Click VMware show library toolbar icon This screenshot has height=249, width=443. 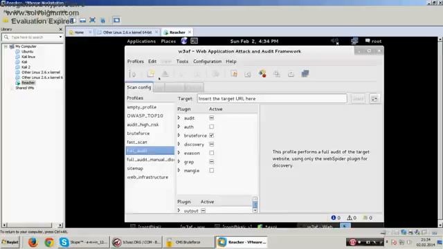tap(73, 20)
